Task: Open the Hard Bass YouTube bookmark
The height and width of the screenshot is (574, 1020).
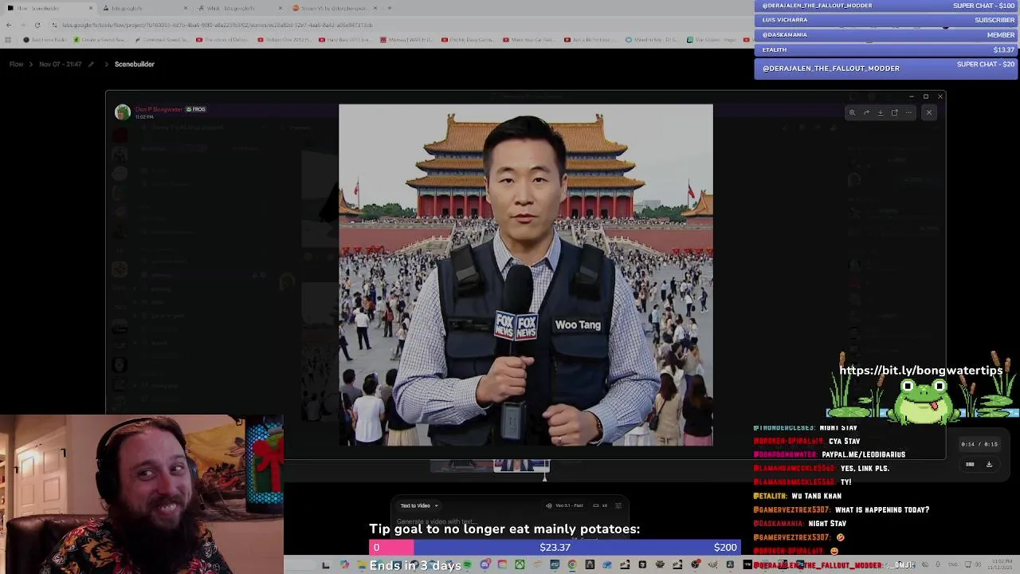Action: point(347,39)
